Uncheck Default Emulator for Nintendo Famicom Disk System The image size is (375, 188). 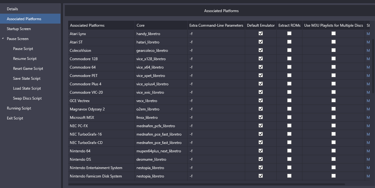click(x=261, y=176)
